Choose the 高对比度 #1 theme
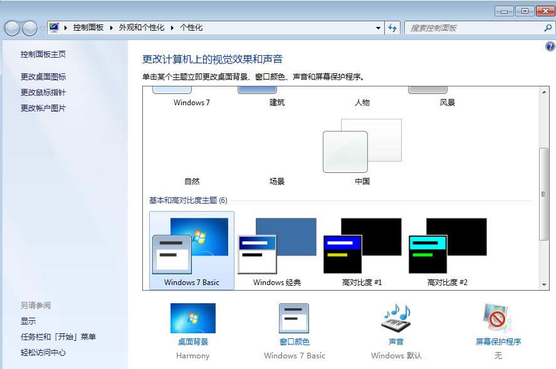 coord(362,250)
